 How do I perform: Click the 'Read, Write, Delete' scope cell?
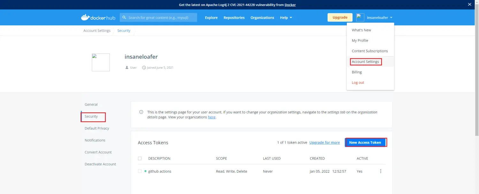[x=232, y=171]
